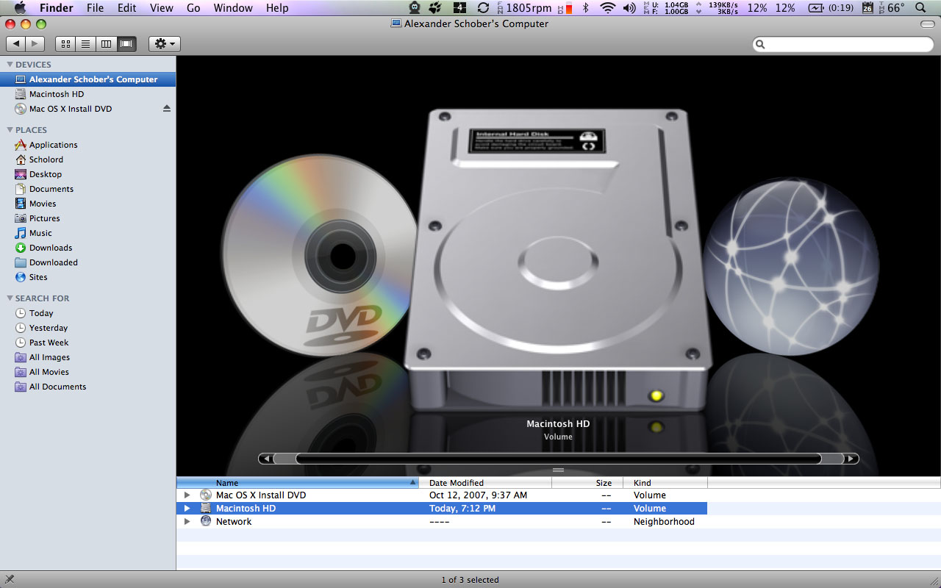
Task: Click the Wi-Fi status icon
Action: pos(607,8)
